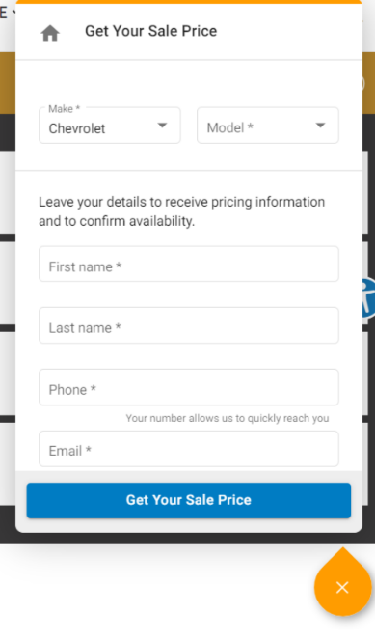Image resolution: width=375 pixels, height=643 pixels.
Task: Click the gold banner behind the widget
Action: [8, 83]
